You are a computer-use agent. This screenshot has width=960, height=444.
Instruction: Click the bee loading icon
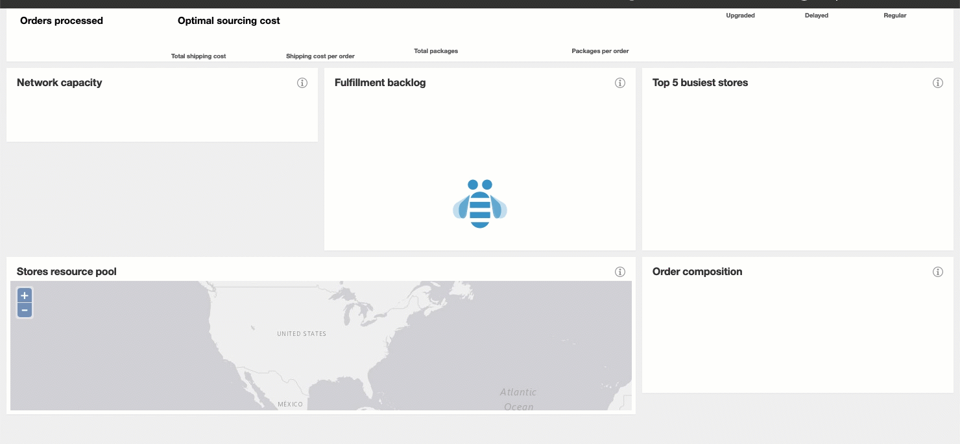[480, 204]
